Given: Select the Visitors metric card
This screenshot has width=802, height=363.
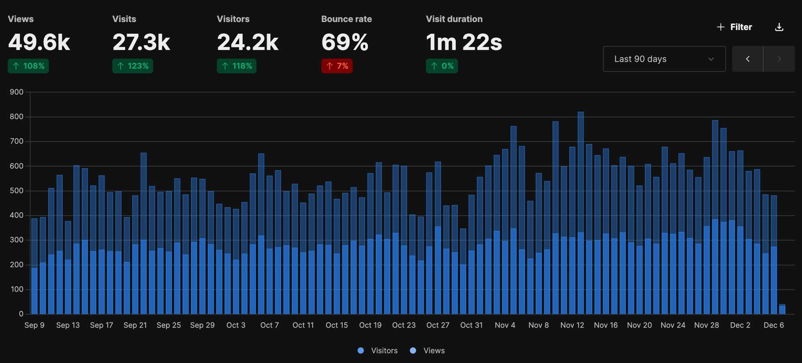Looking at the screenshot, I should (247, 40).
